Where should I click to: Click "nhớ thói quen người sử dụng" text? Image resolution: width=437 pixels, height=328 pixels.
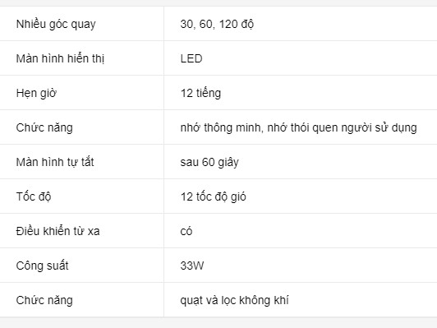[x=342, y=127]
